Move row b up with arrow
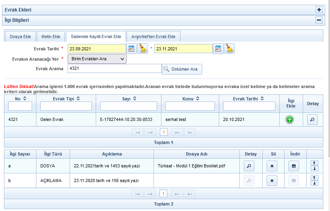 pos(315,178)
